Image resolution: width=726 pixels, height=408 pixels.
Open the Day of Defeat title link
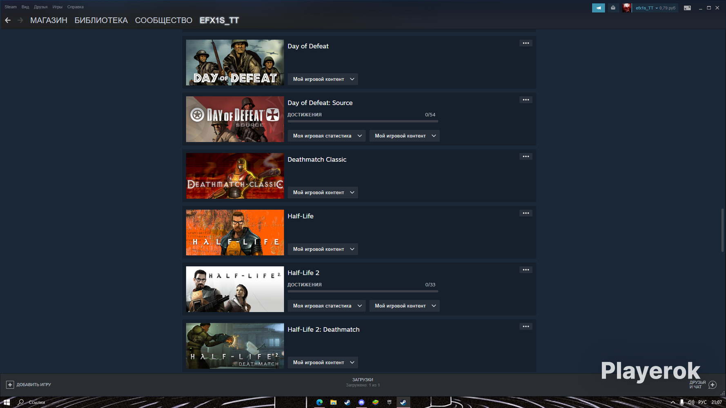point(308,46)
